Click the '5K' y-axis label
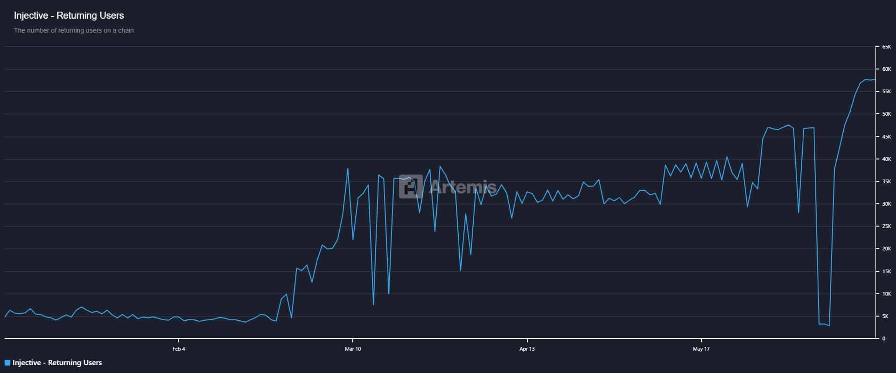This screenshot has height=373, width=896. [x=885, y=316]
